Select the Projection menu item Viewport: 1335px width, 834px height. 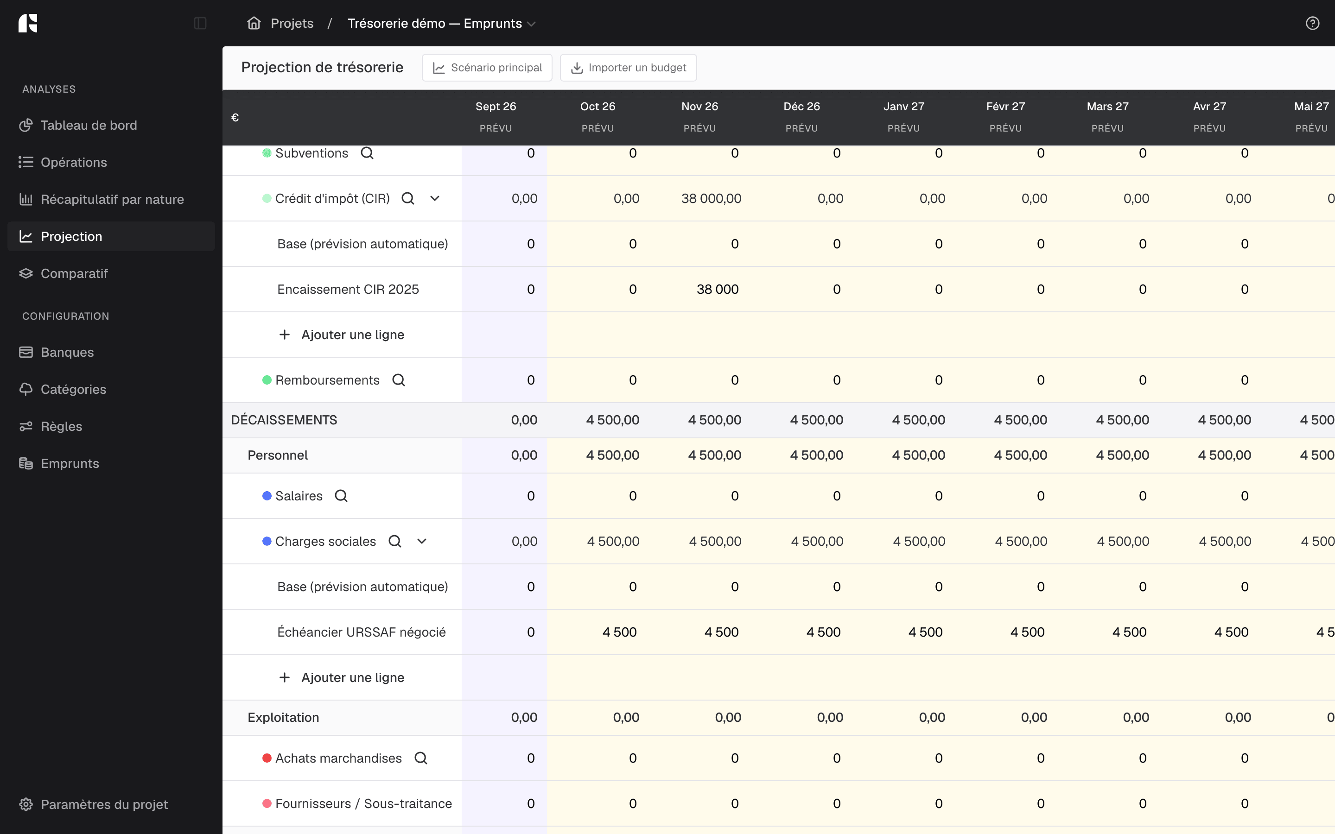coord(111,236)
